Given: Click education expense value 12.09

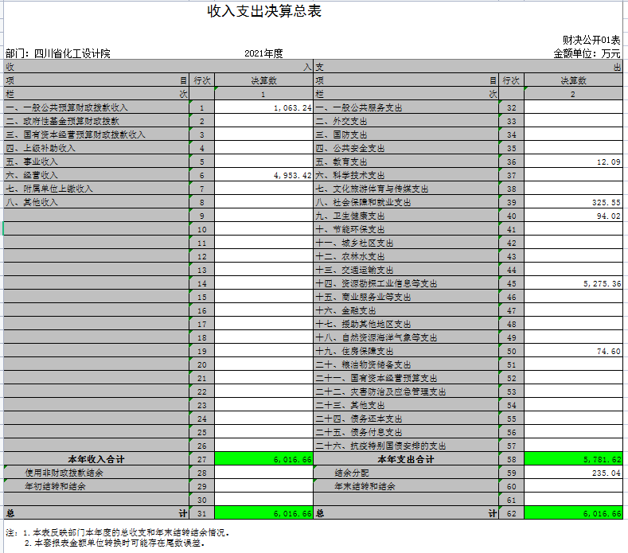Looking at the screenshot, I should point(573,162).
